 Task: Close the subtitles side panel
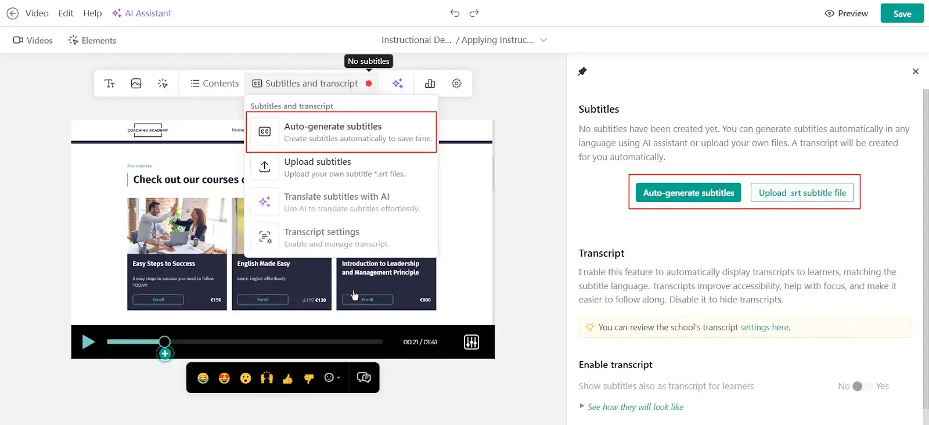pyautogui.click(x=916, y=71)
